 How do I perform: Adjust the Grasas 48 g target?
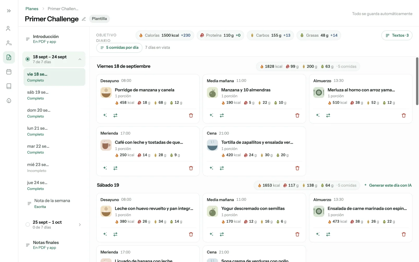click(x=319, y=35)
